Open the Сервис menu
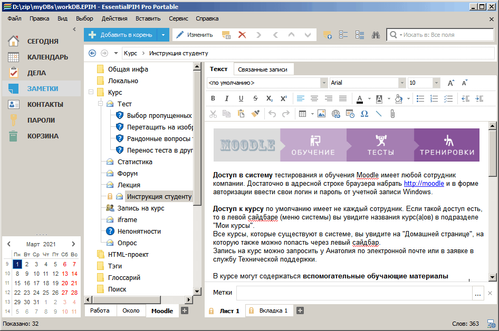This screenshot has width=499, height=331. pos(178,18)
